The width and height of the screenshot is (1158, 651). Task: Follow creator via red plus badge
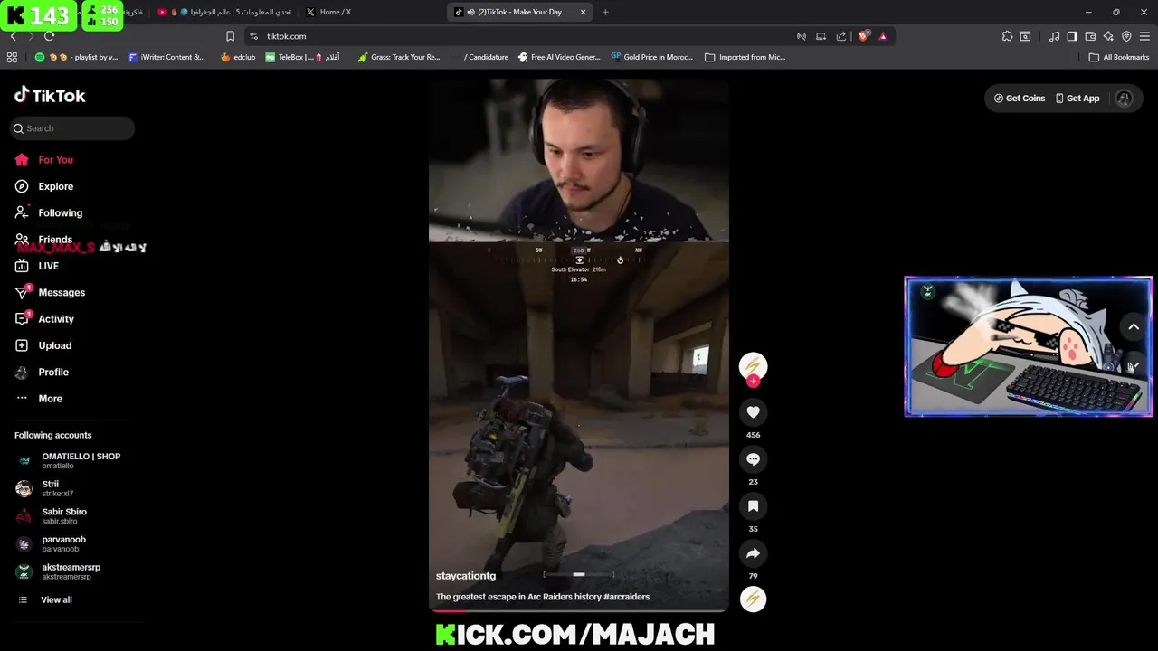pyautogui.click(x=753, y=382)
